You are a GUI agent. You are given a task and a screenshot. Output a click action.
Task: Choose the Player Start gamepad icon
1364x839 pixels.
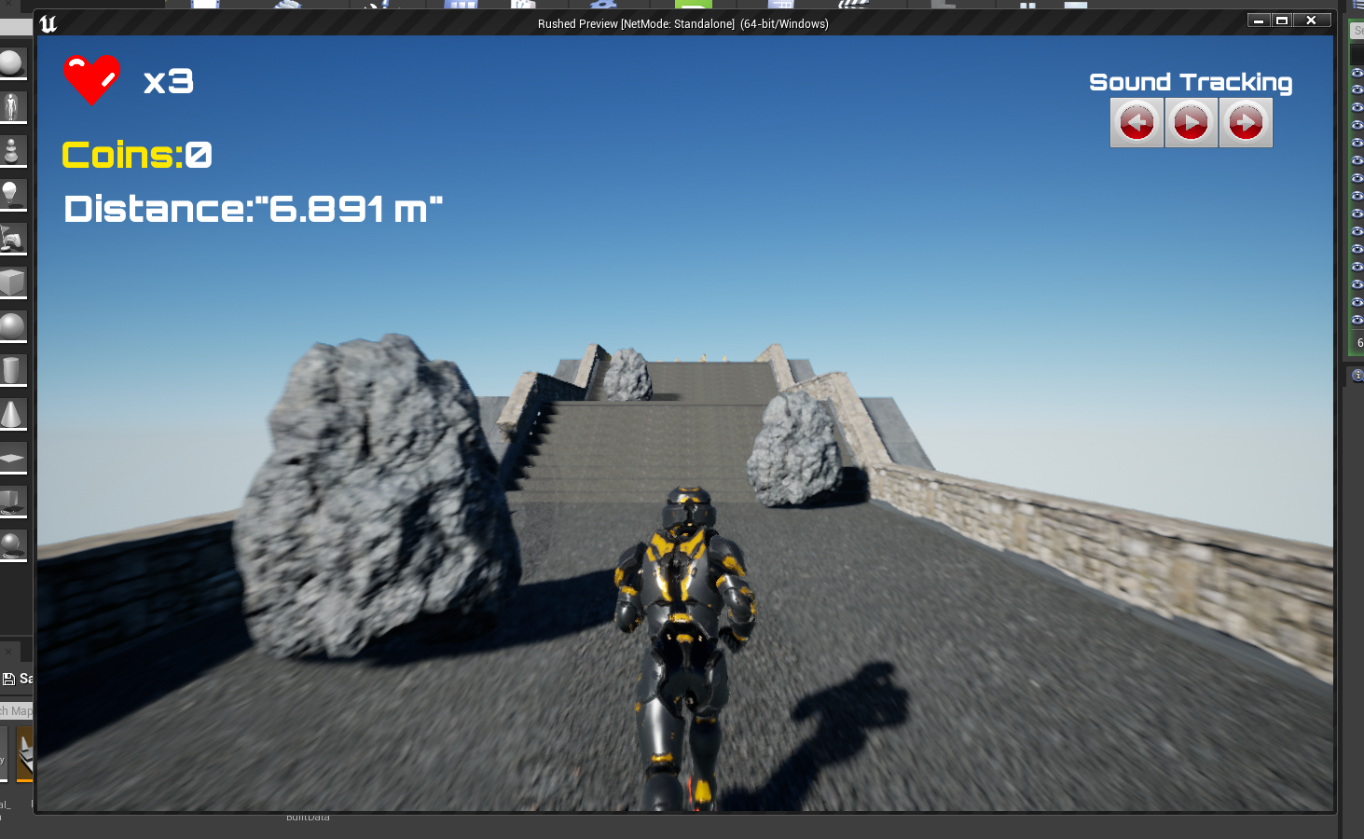point(11,239)
